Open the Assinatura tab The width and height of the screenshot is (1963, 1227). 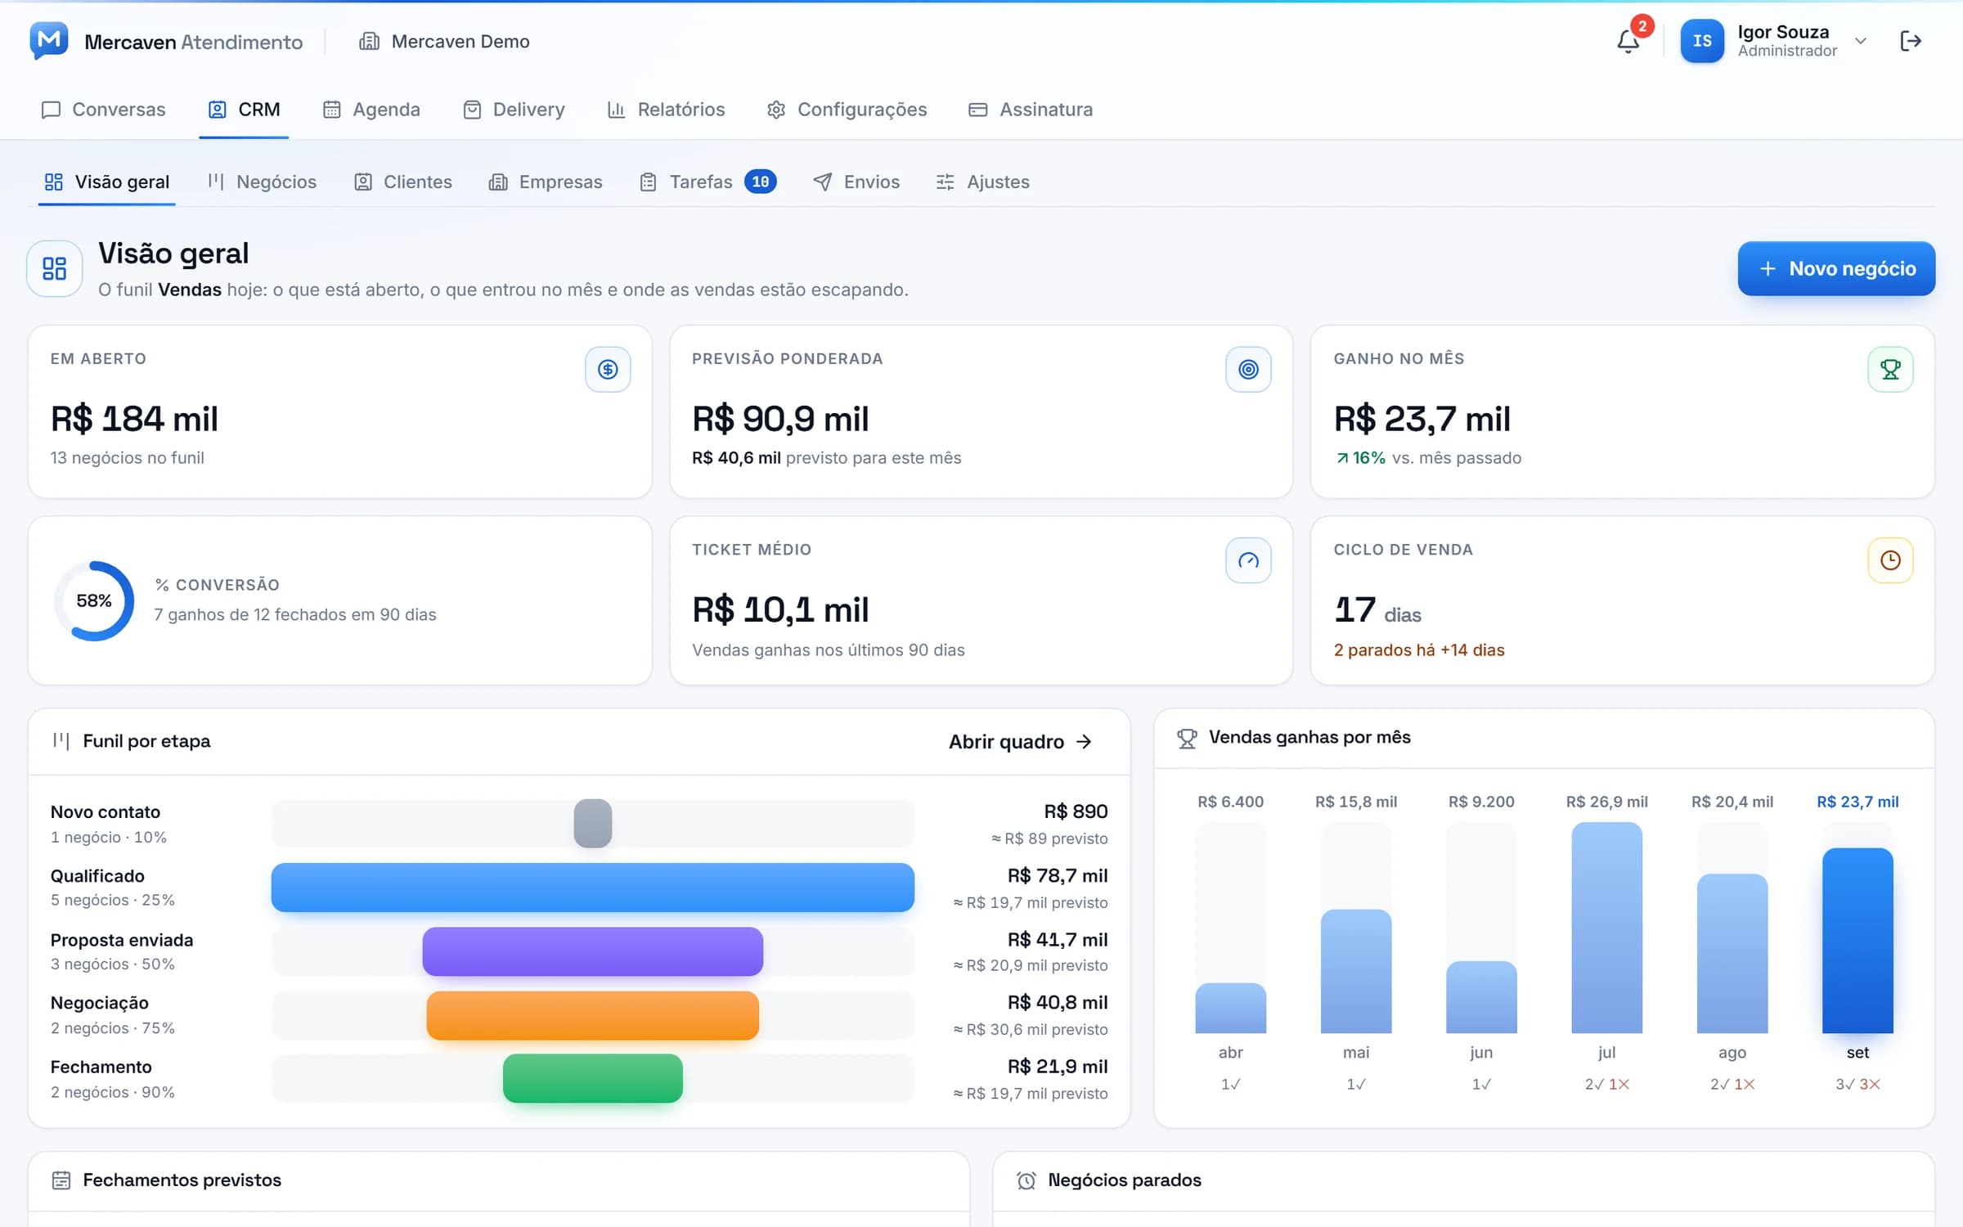(1031, 110)
